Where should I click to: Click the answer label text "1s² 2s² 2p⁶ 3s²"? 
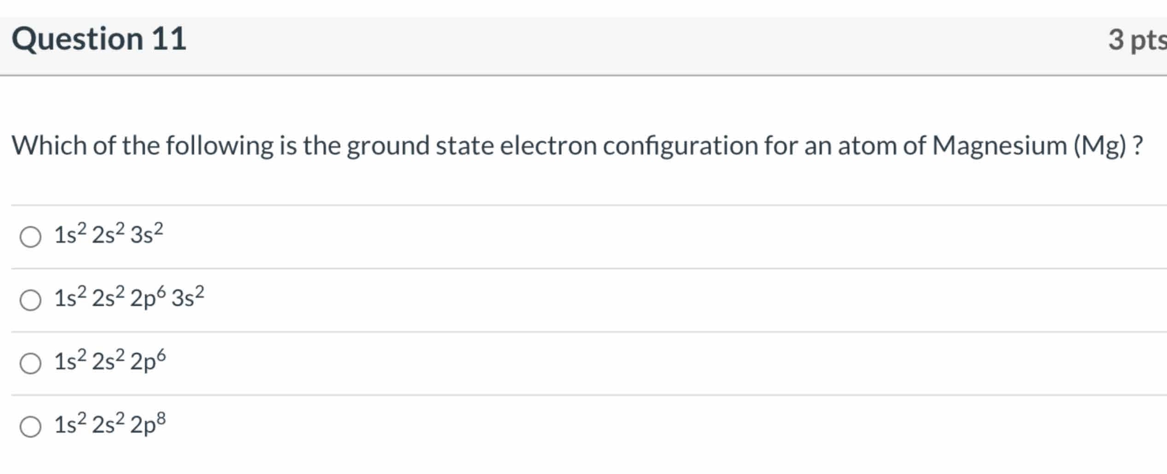tap(129, 298)
